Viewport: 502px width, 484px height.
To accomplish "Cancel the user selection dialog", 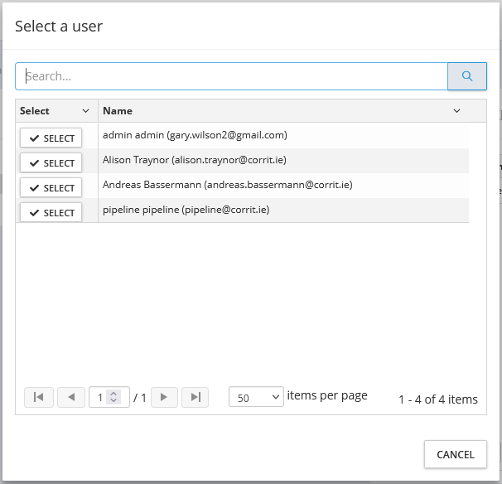I will pos(455,454).
